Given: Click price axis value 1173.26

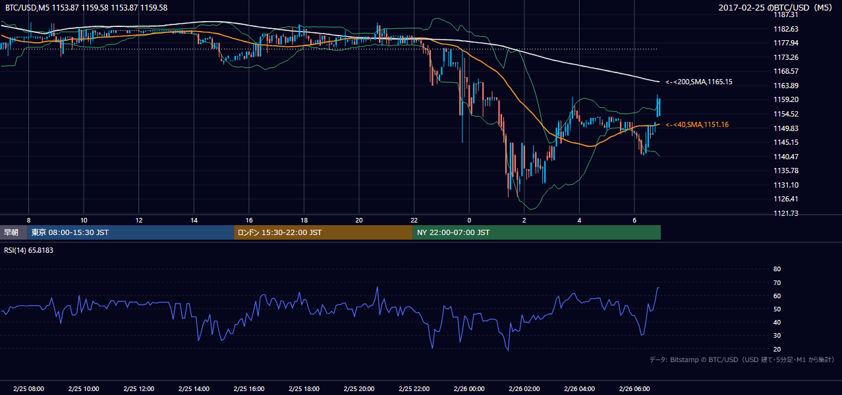Looking at the screenshot, I should (786, 57).
